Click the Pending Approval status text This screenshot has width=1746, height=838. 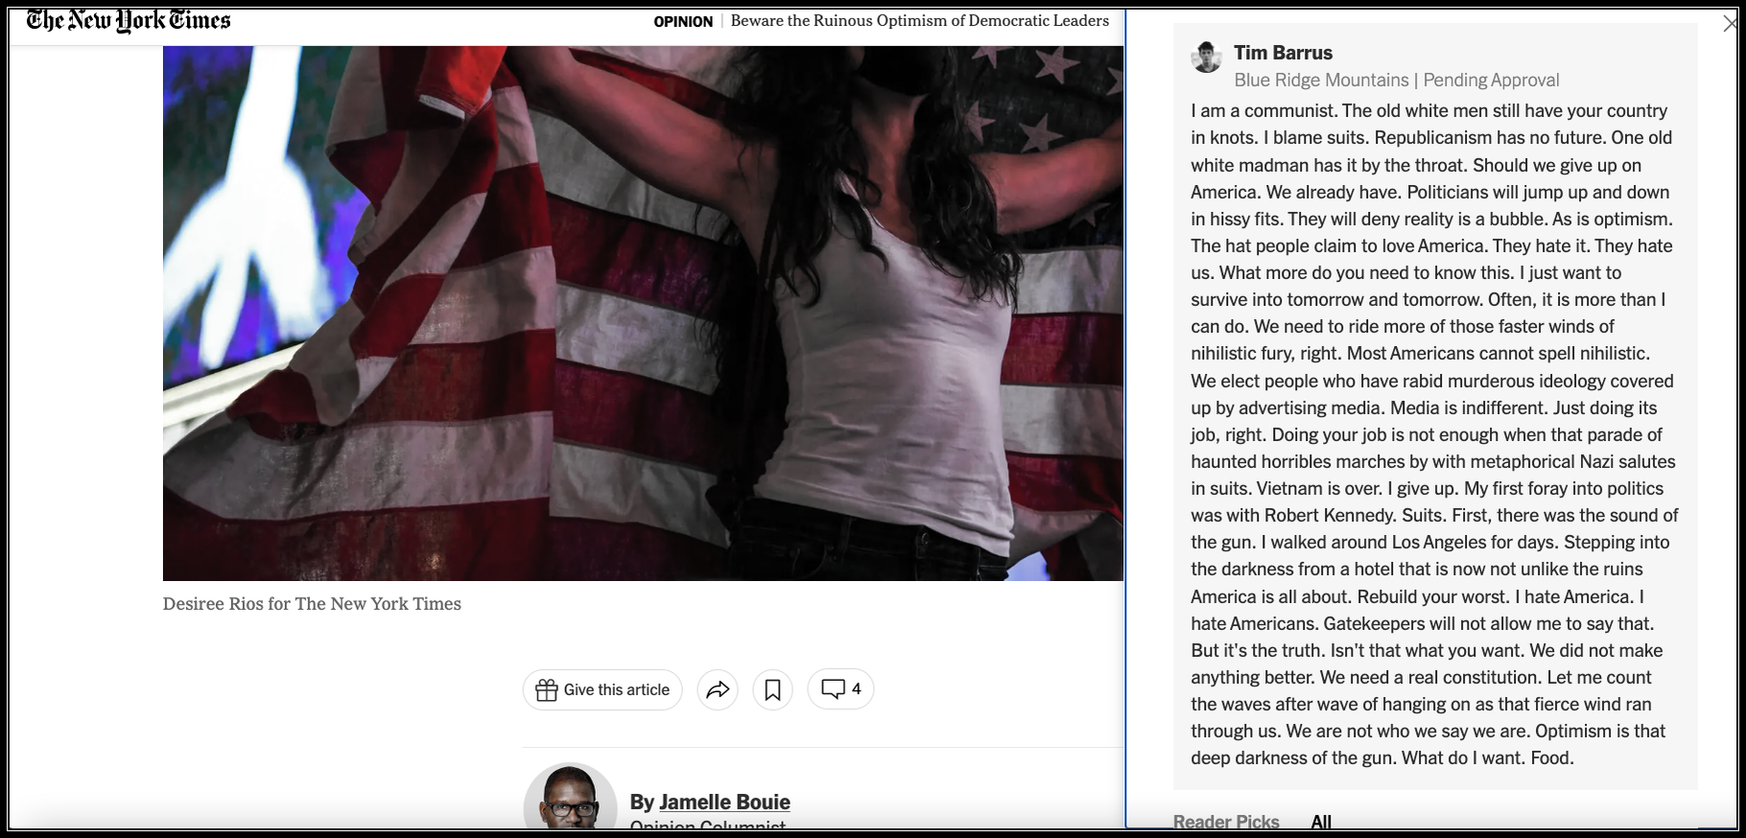pyautogui.click(x=1491, y=80)
